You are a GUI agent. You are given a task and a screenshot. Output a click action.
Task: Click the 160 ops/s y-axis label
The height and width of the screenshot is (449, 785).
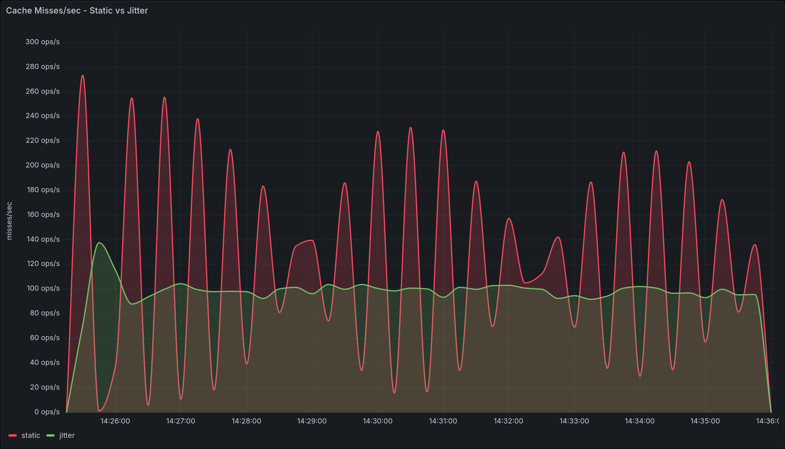(x=43, y=215)
